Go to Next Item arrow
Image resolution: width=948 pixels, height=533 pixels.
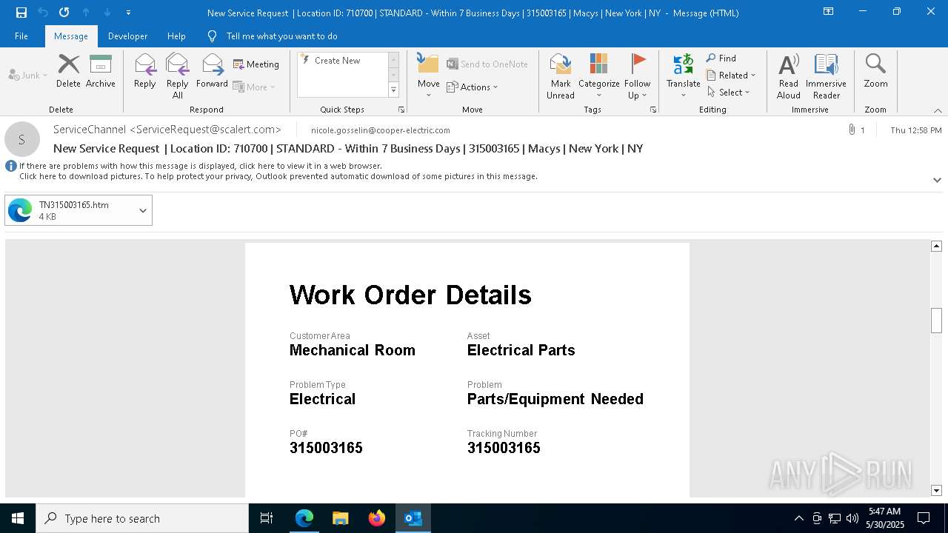(107, 13)
